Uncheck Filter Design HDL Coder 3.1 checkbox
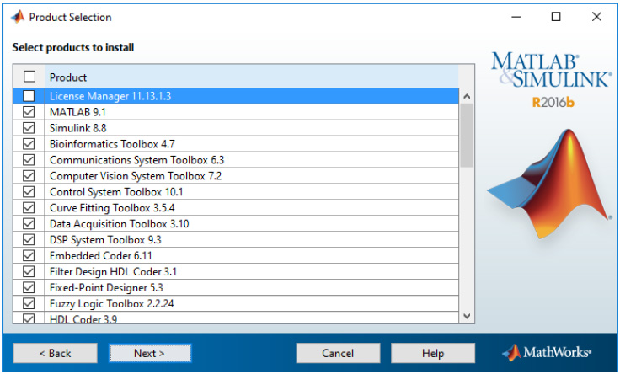 29,271
